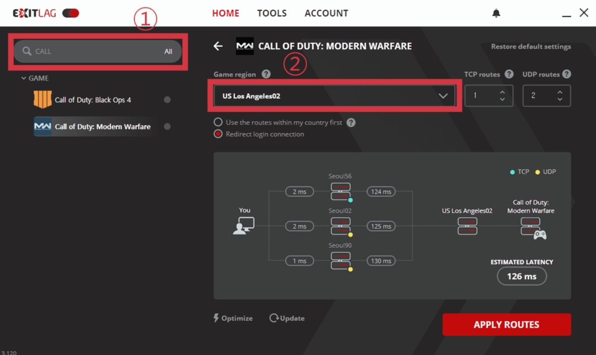Open the TOOLS tab
The width and height of the screenshot is (596, 355).
(272, 13)
